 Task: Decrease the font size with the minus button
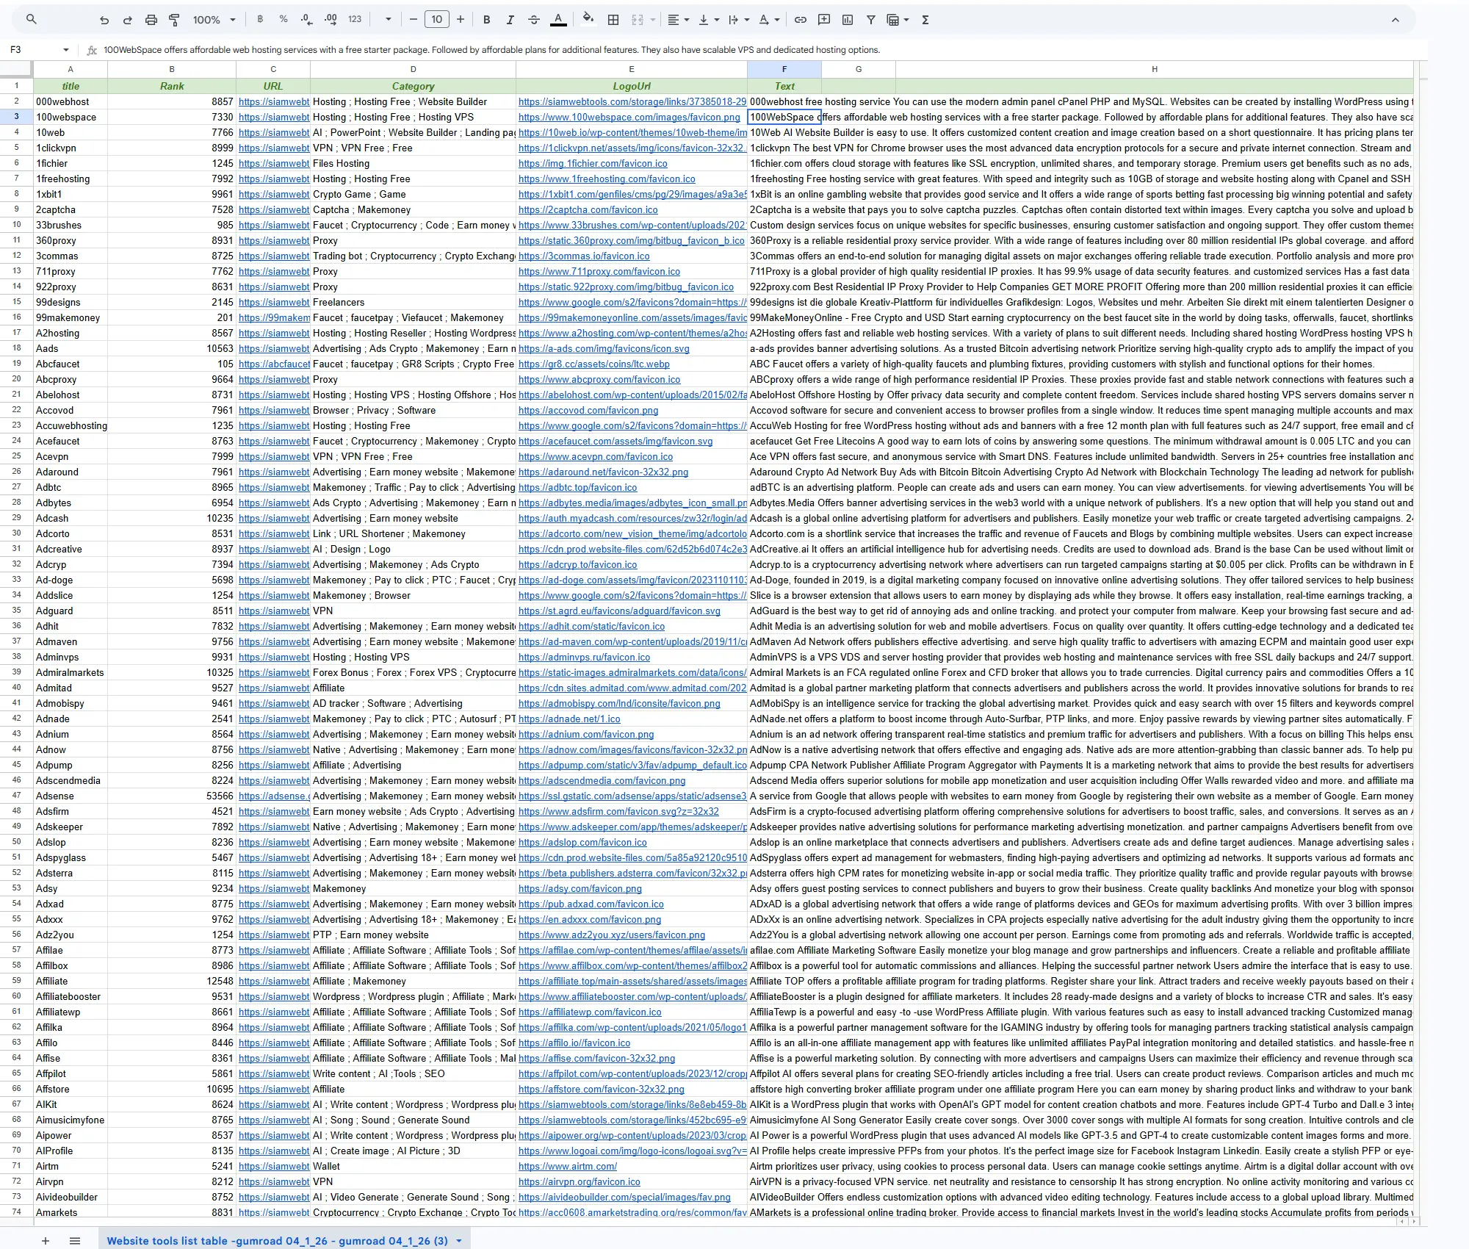pyautogui.click(x=414, y=20)
